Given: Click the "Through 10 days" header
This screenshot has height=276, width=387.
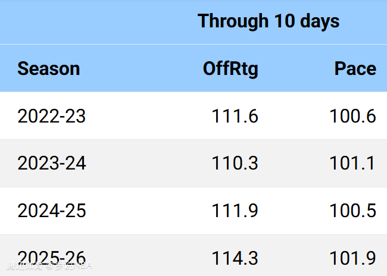Looking at the screenshot, I should click(269, 21).
